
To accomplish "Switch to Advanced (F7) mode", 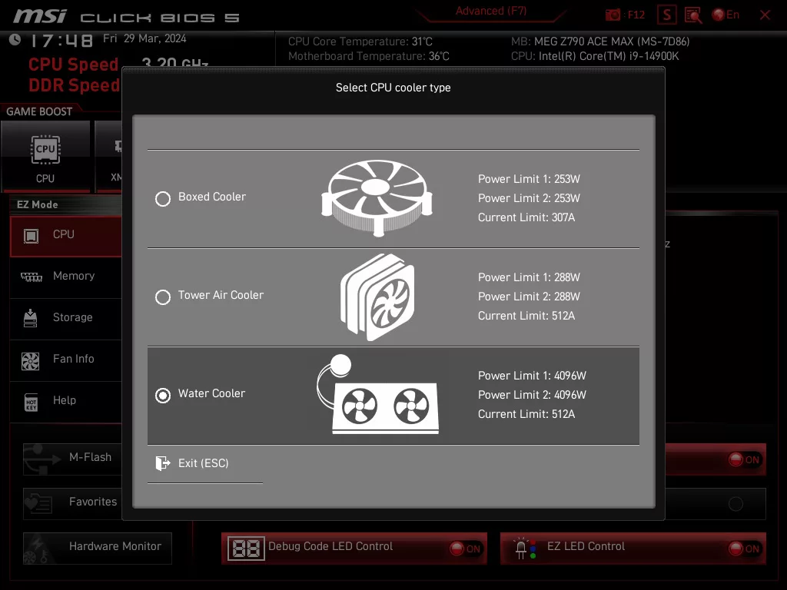I will tap(491, 11).
